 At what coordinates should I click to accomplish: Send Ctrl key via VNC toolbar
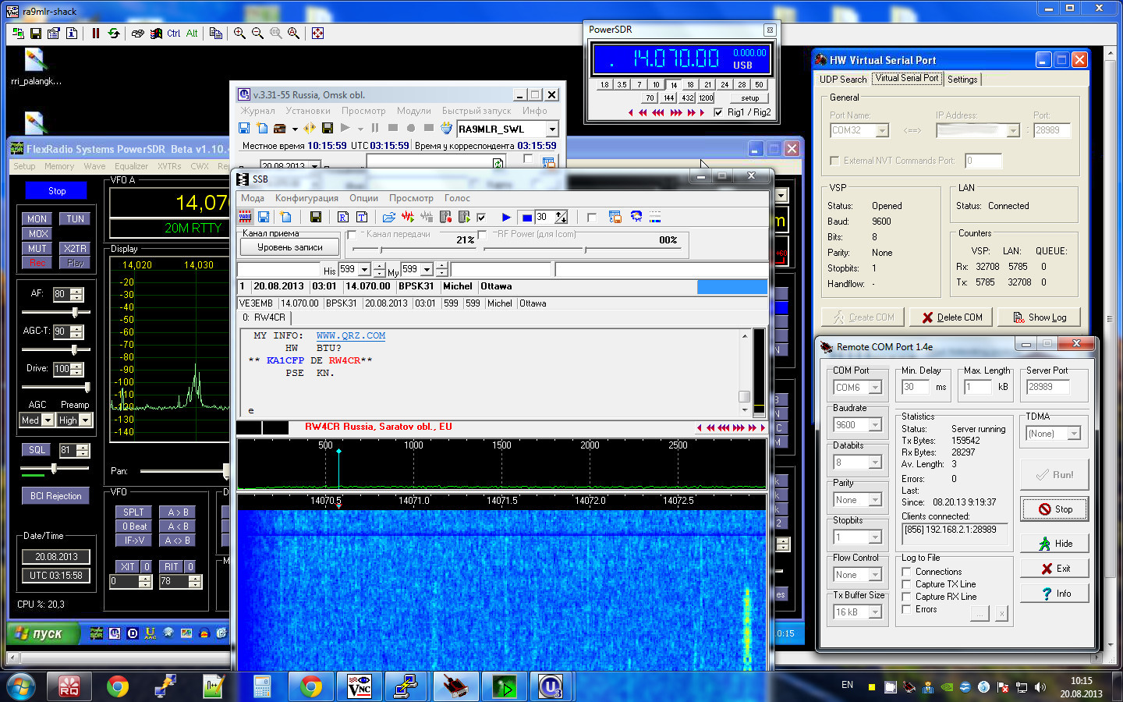point(173,34)
